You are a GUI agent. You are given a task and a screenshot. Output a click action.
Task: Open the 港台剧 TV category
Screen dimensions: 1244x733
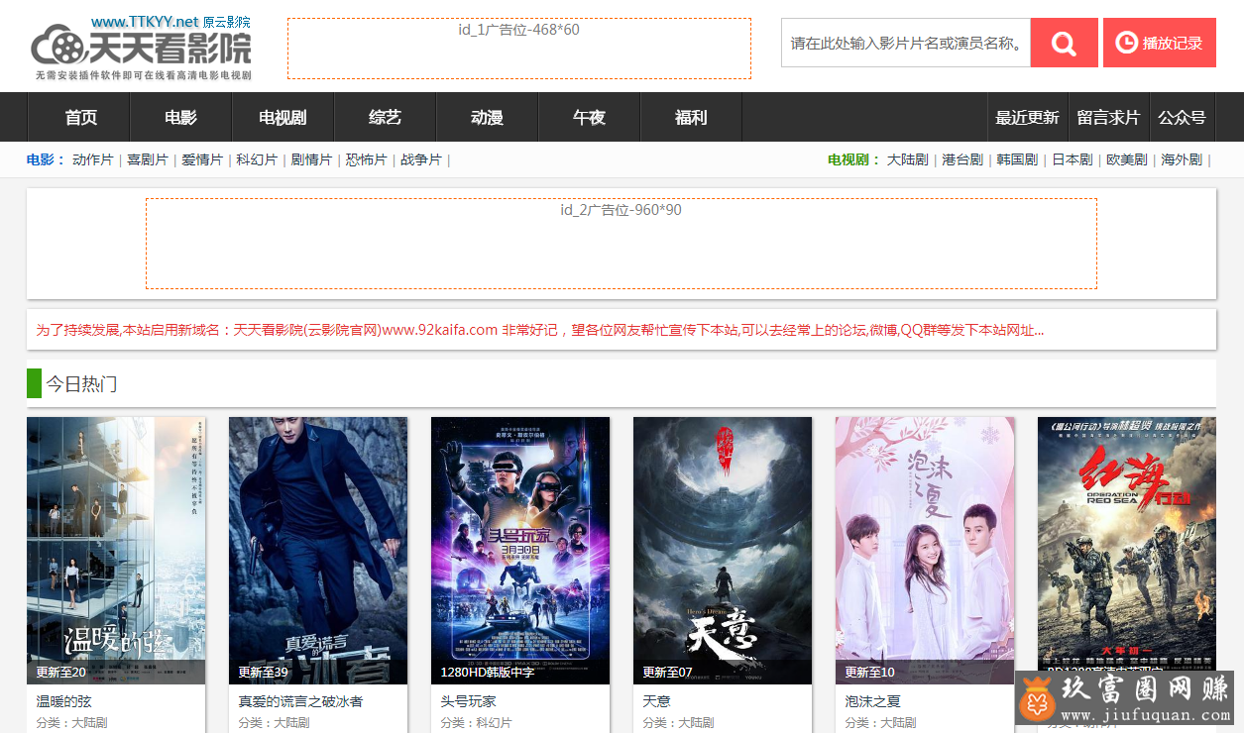(962, 159)
